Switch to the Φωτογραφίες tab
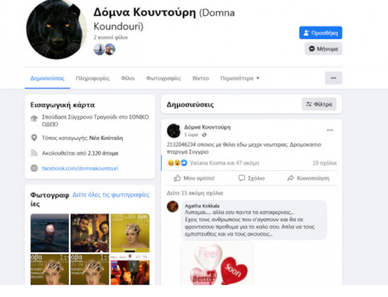This screenshot has height=297, width=388. point(163,78)
